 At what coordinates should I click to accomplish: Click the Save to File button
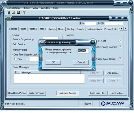(x=117, y=93)
